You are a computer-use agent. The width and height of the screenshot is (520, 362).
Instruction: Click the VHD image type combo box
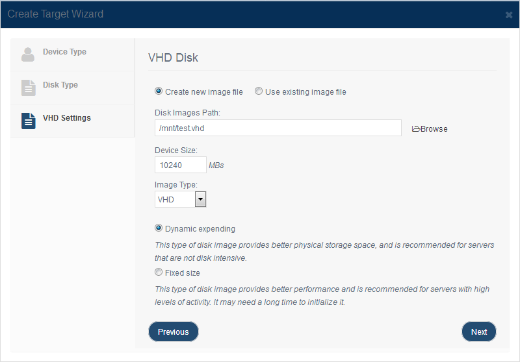181,199
